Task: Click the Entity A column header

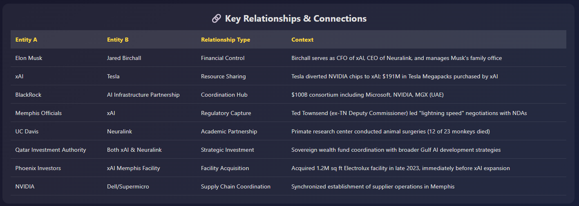Action: click(x=26, y=40)
